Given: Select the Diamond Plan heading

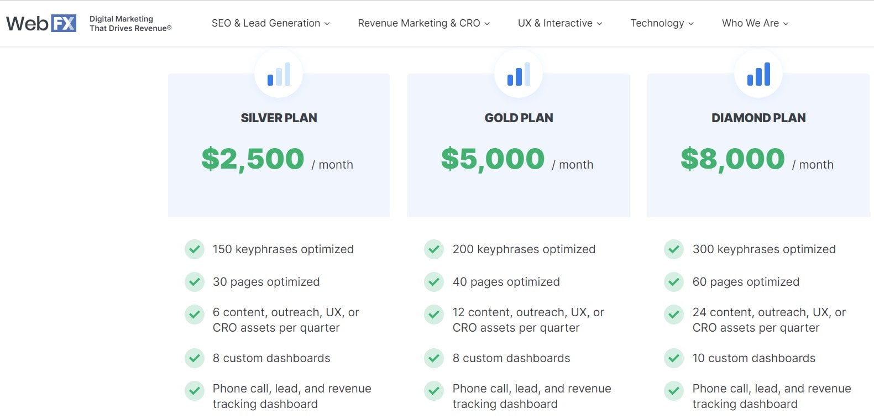Looking at the screenshot, I should [x=758, y=118].
